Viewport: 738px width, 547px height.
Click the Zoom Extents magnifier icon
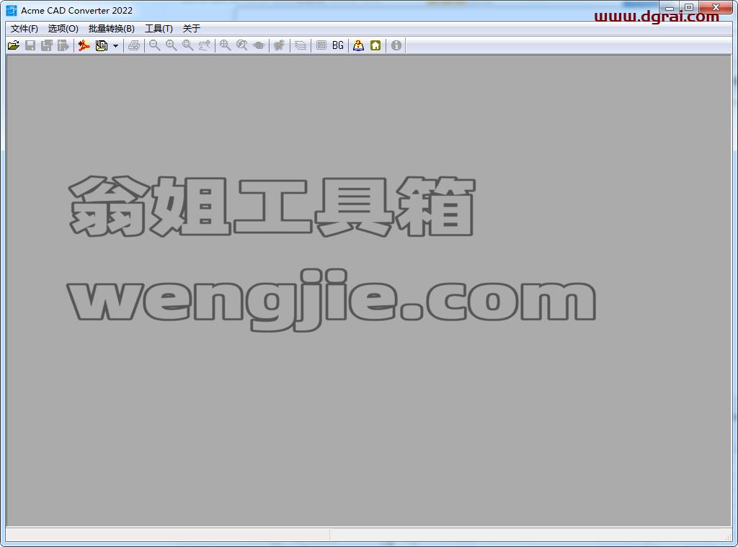[226, 45]
